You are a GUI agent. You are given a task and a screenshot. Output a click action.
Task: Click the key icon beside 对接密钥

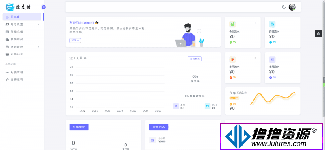pyautogui.click(x=7, y=72)
